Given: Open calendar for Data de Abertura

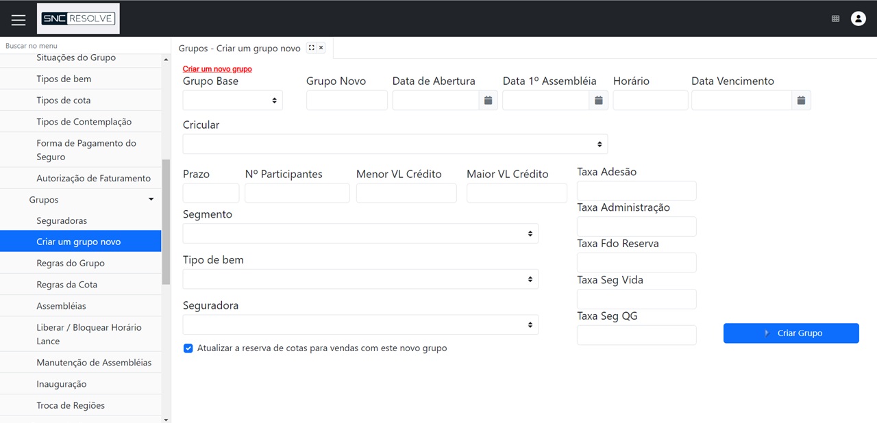Looking at the screenshot, I should click(x=488, y=101).
